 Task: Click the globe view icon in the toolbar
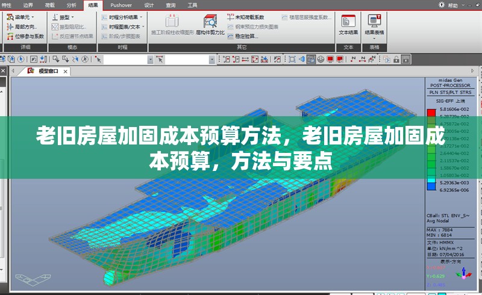point(321,59)
